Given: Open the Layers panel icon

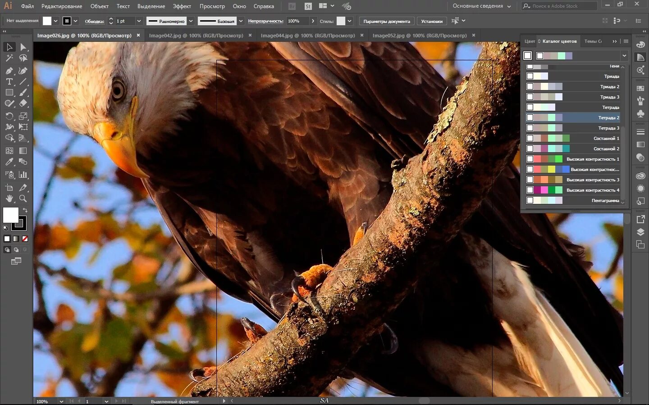Looking at the screenshot, I should click(x=640, y=231).
